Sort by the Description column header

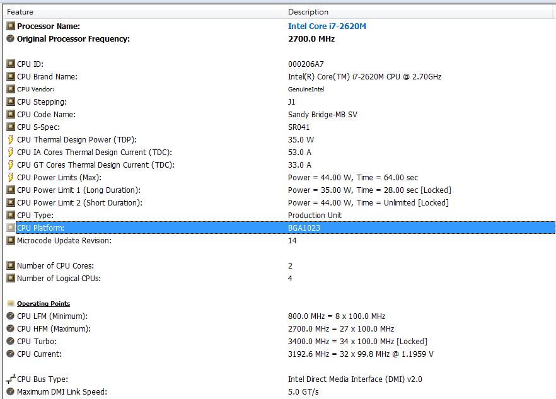pyautogui.click(x=419, y=12)
